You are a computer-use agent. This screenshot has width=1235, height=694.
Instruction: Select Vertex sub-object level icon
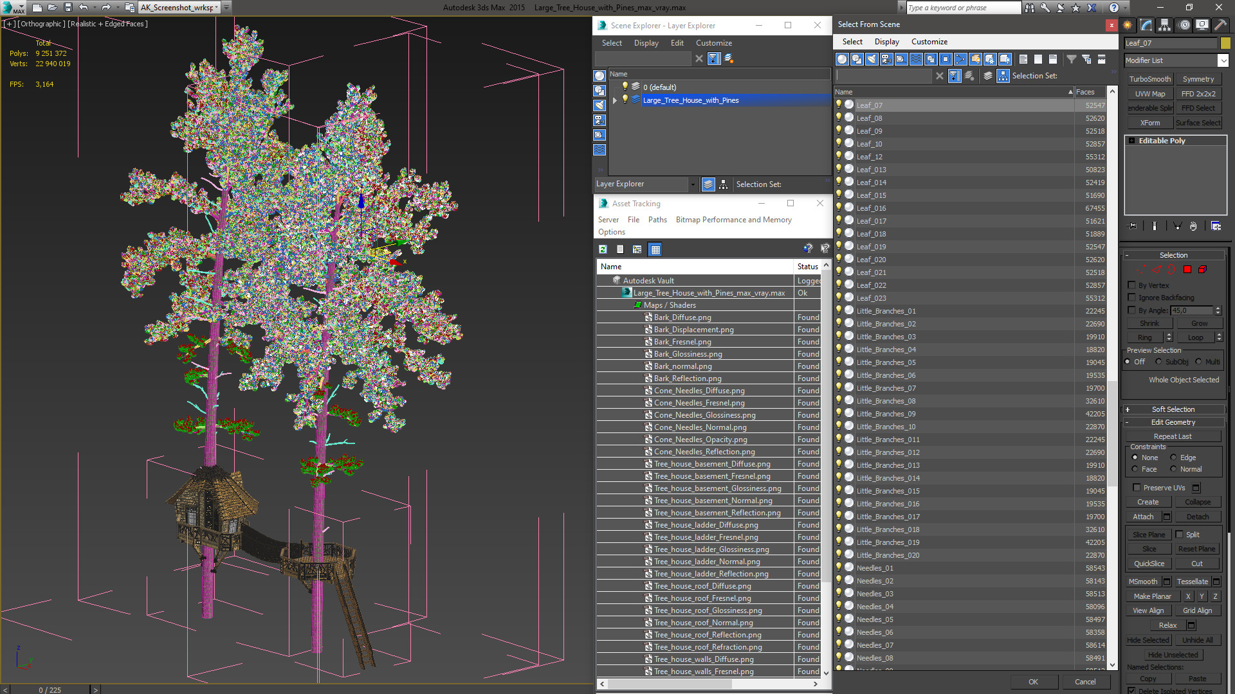pos(1140,270)
